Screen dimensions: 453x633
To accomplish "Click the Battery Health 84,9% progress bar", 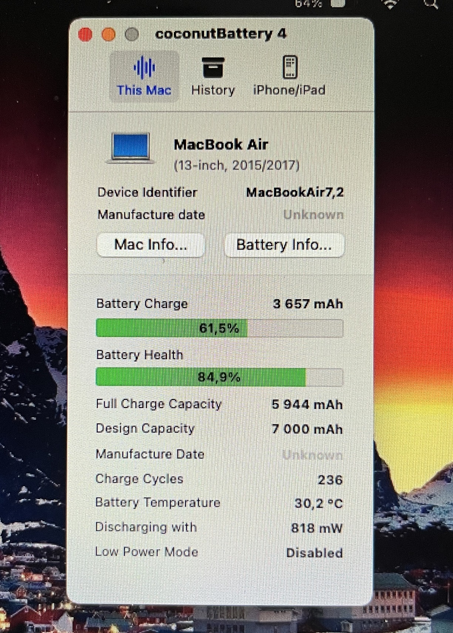I will pyautogui.click(x=219, y=377).
